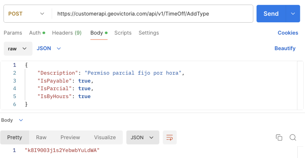Open the Send button dropdown arrow
305x158 pixels.
tap(293, 14)
